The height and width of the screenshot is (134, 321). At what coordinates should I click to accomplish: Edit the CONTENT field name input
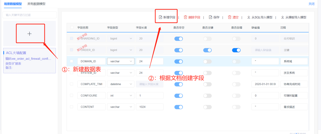coord(91,107)
